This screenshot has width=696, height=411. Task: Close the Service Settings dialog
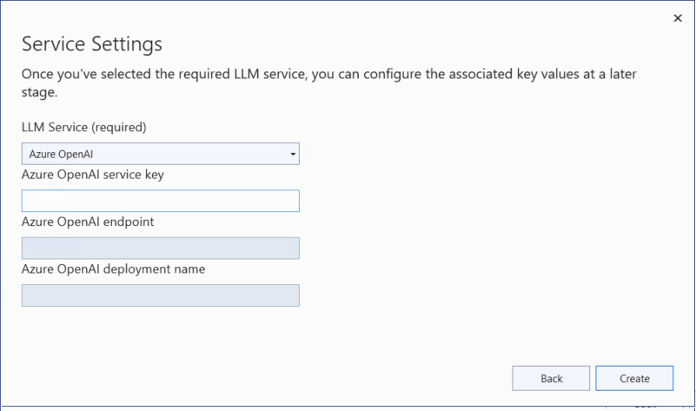677,17
